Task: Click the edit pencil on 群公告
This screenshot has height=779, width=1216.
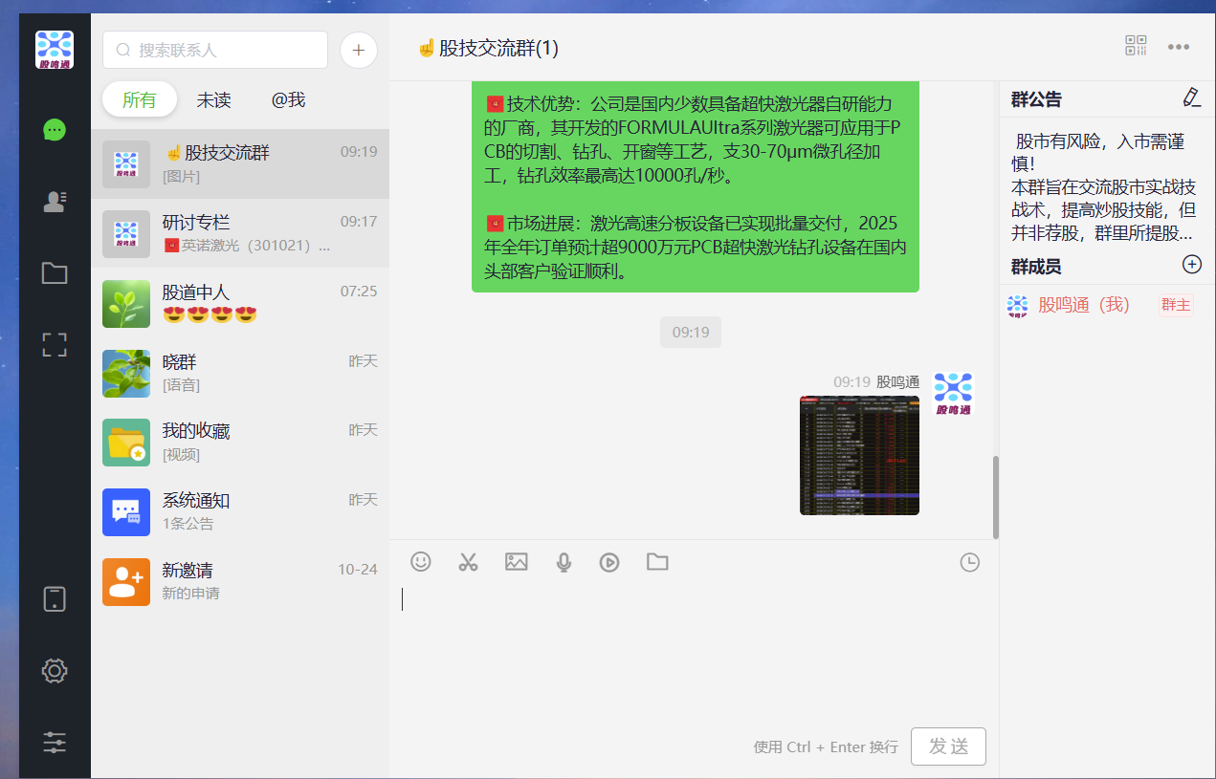Action: (x=1192, y=97)
